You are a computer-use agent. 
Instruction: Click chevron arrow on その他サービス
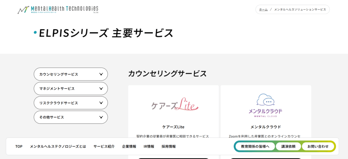(x=101, y=117)
